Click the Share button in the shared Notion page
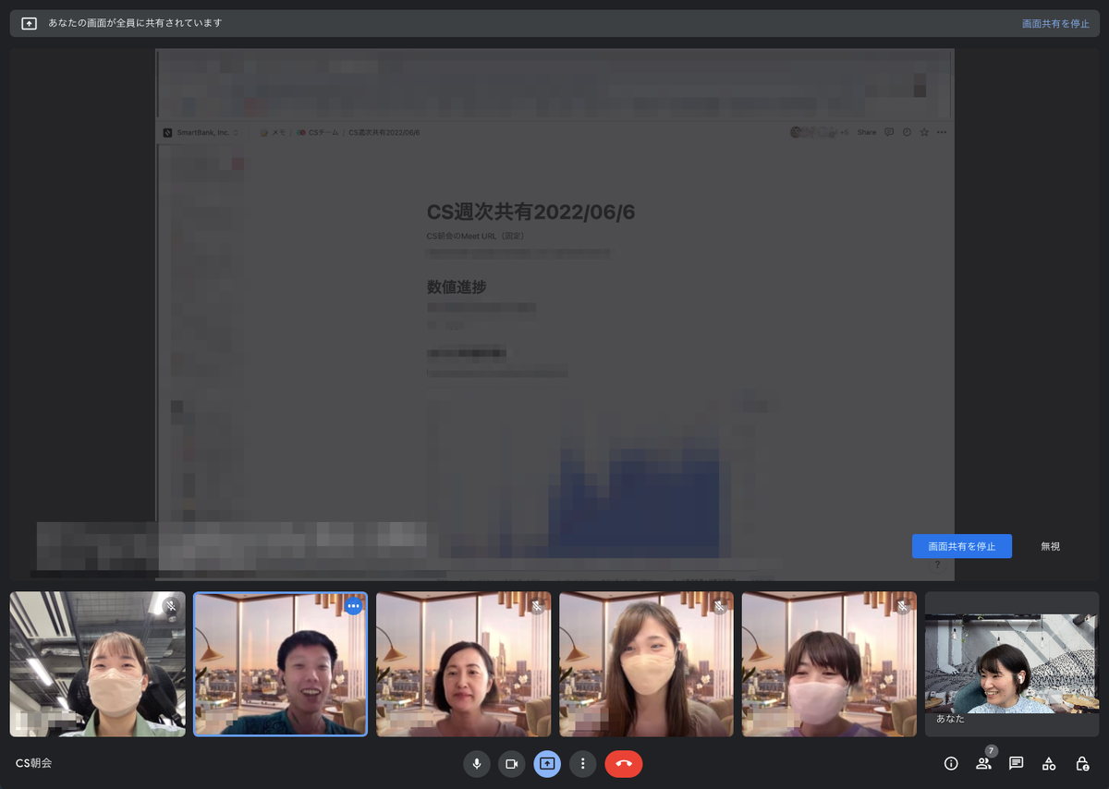Image resolution: width=1109 pixels, height=789 pixels. point(866,133)
